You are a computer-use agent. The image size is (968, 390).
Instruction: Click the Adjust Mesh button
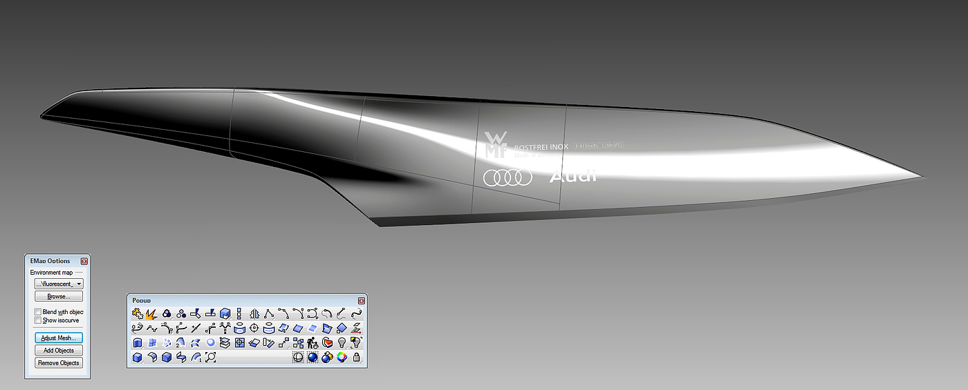[x=58, y=338]
